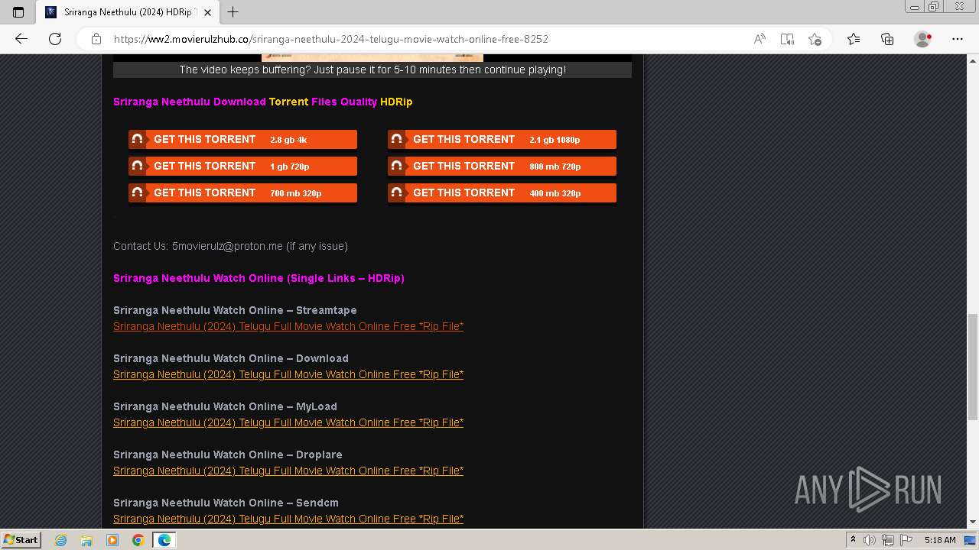The image size is (979, 550).
Task: Open the link under Watch Online – Droplare
Action: point(288,471)
